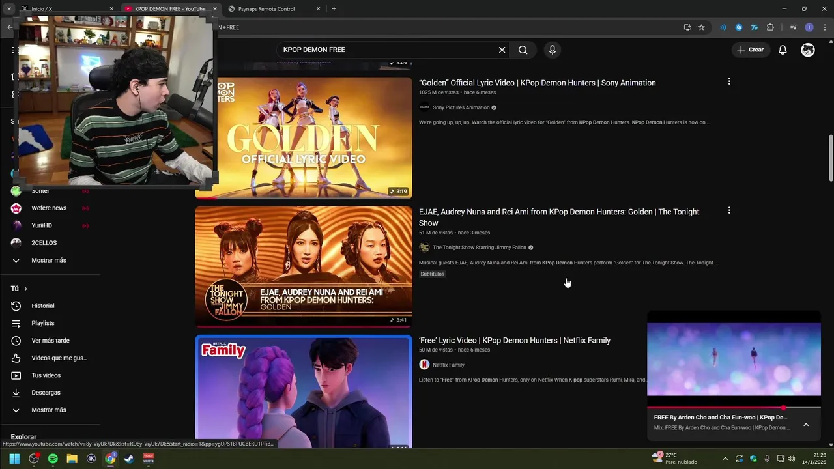The height and width of the screenshot is (469, 834).
Task: Open the Windows Start menu
Action: tap(14, 459)
